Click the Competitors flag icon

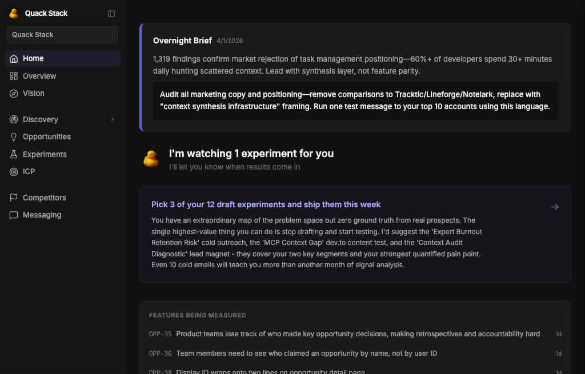point(14,198)
